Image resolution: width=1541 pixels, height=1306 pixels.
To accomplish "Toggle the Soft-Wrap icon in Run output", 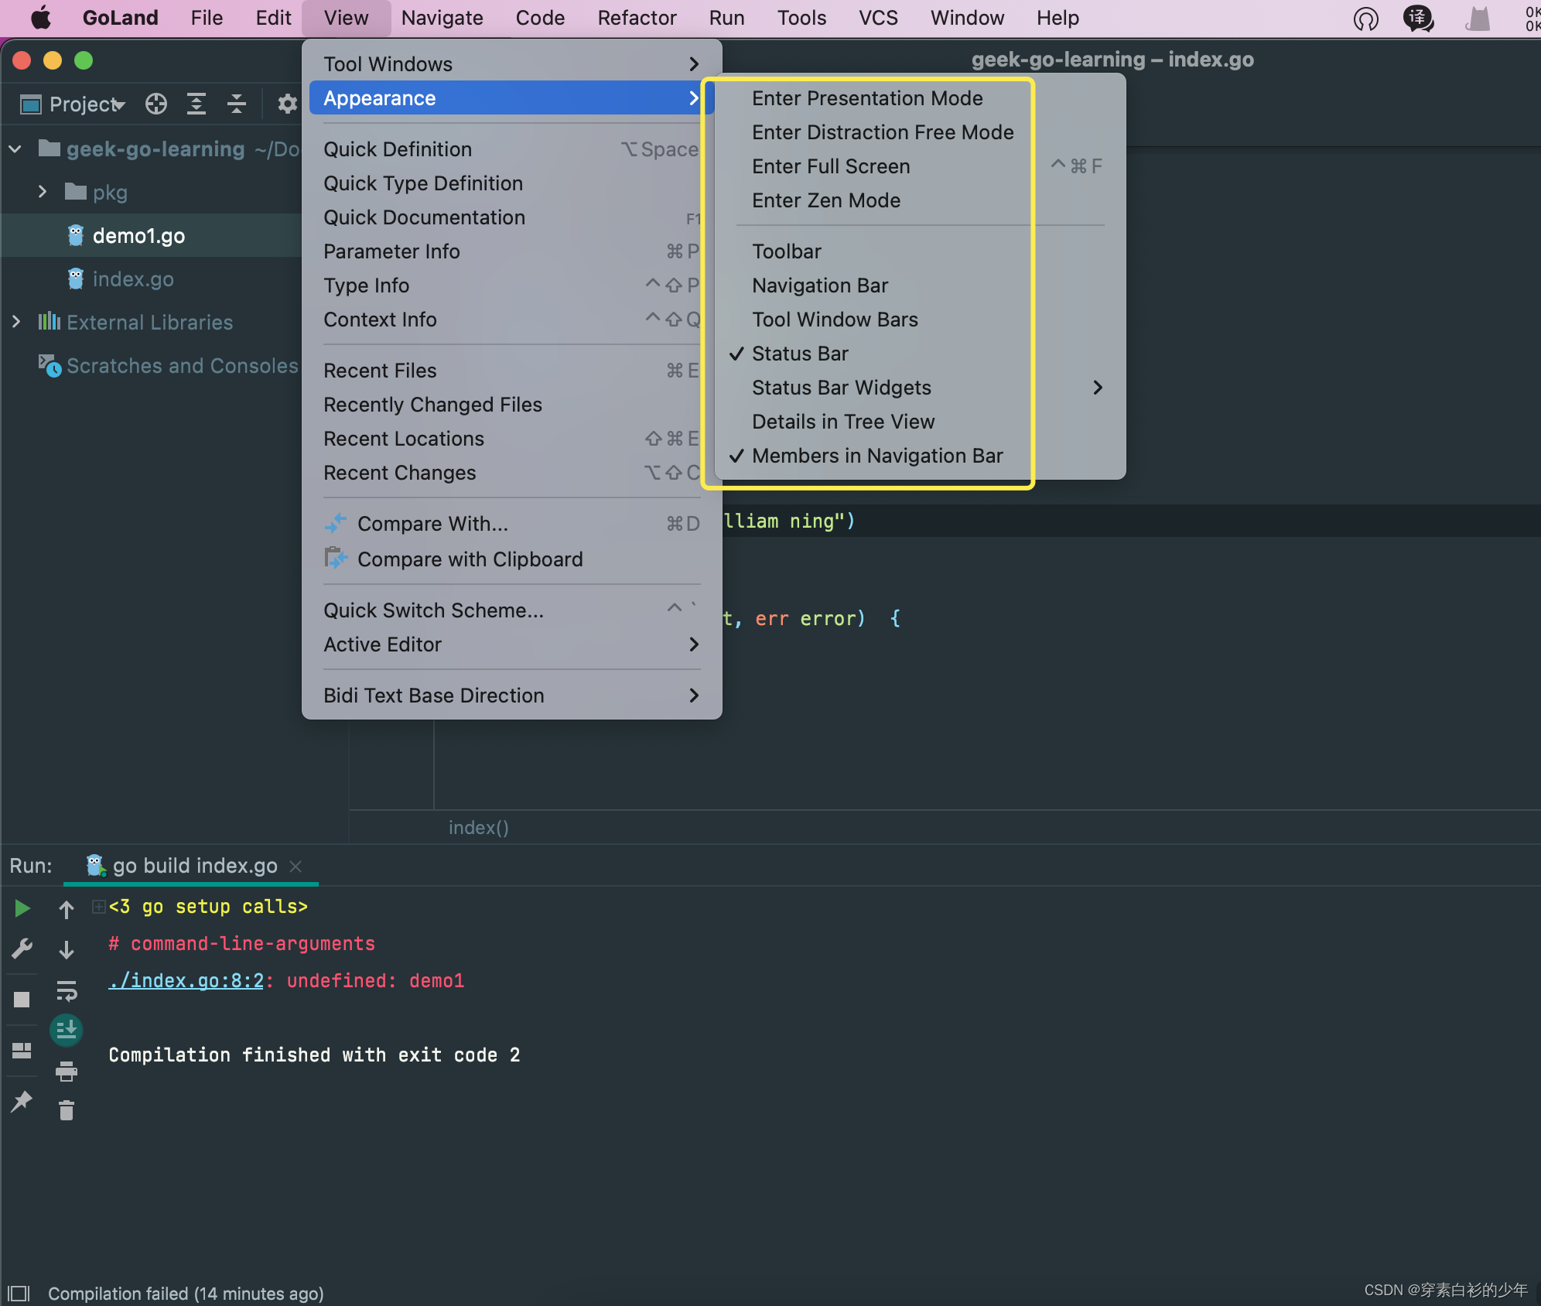I will (67, 990).
